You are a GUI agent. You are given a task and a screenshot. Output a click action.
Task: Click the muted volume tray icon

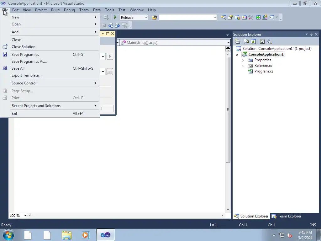289,235
